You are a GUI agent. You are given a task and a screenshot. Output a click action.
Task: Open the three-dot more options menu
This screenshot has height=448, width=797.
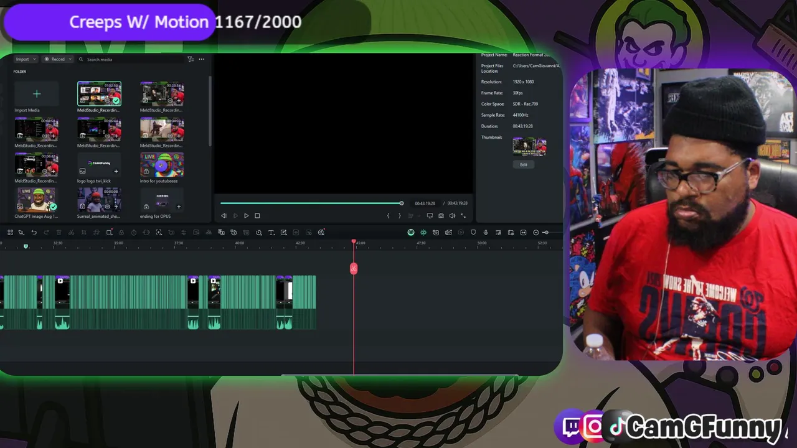(x=201, y=59)
